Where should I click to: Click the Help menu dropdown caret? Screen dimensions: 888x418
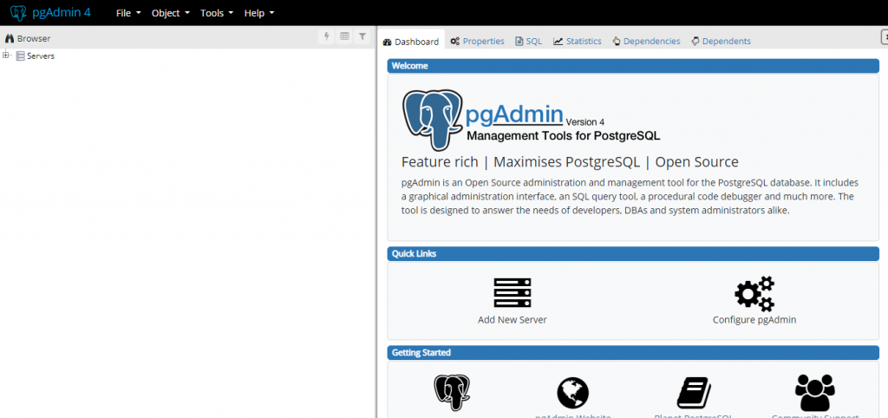[x=271, y=13]
